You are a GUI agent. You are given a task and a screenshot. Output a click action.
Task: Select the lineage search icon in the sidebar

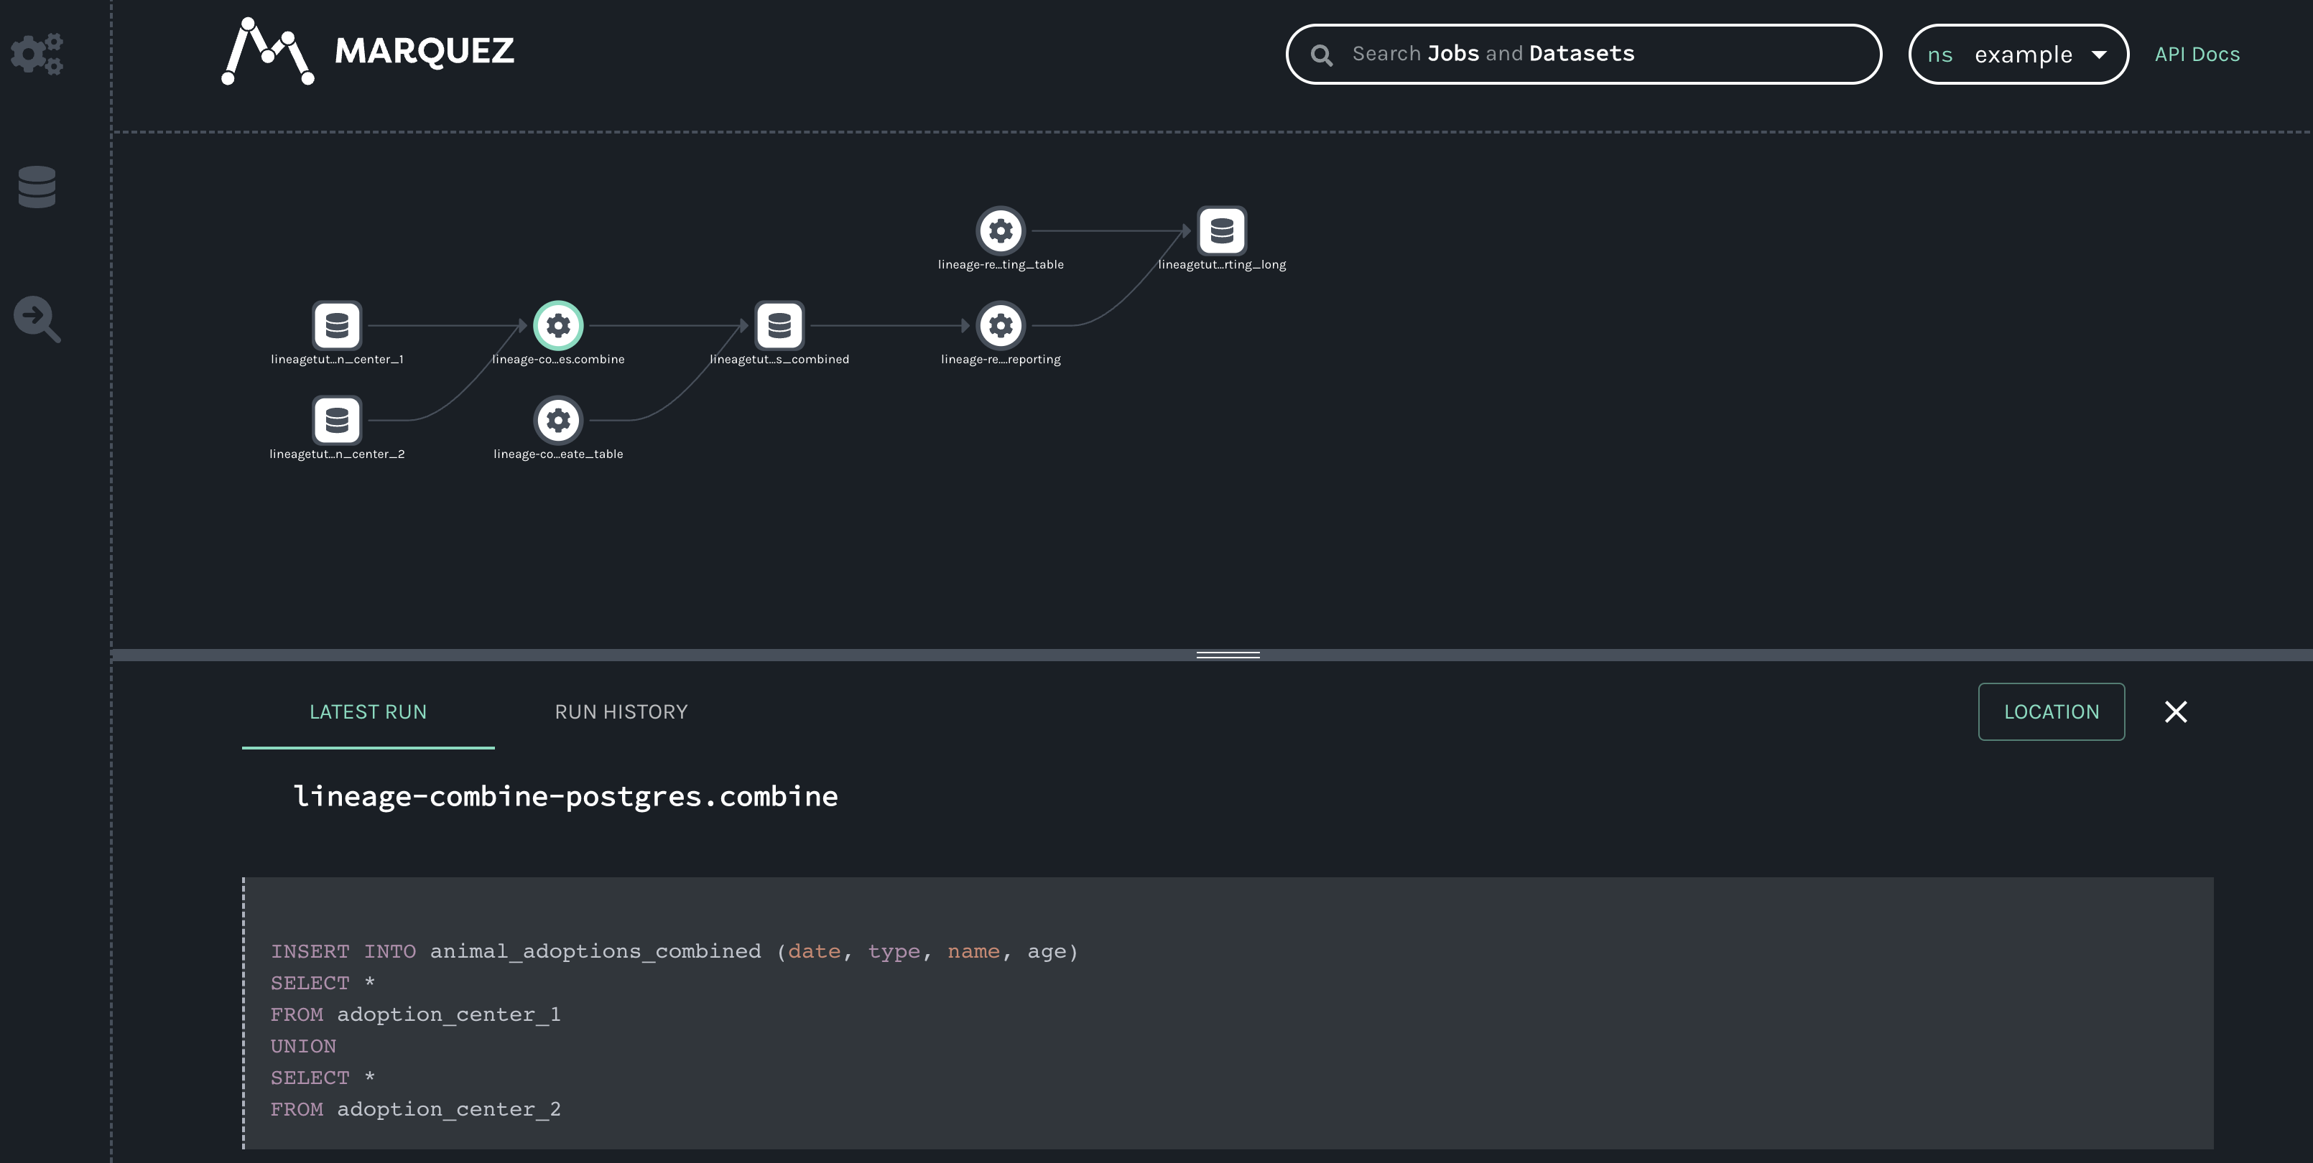pyautogui.click(x=37, y=319)
